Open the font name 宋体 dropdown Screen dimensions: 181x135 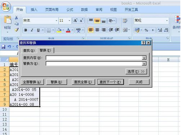point(56,21)
